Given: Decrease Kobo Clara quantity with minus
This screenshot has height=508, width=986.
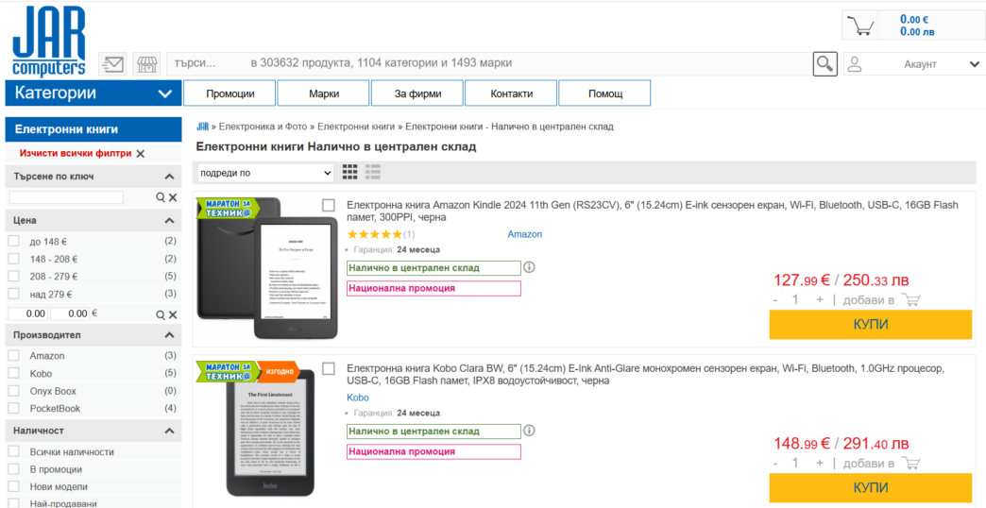Looking at the screenshot, I should 775,463.
